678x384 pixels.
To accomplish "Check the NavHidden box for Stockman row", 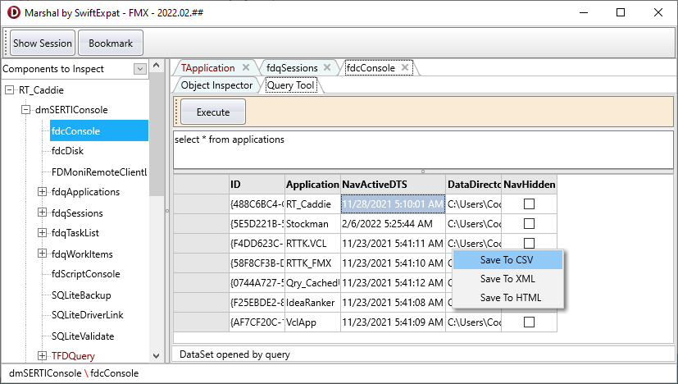I will [529, 223].
